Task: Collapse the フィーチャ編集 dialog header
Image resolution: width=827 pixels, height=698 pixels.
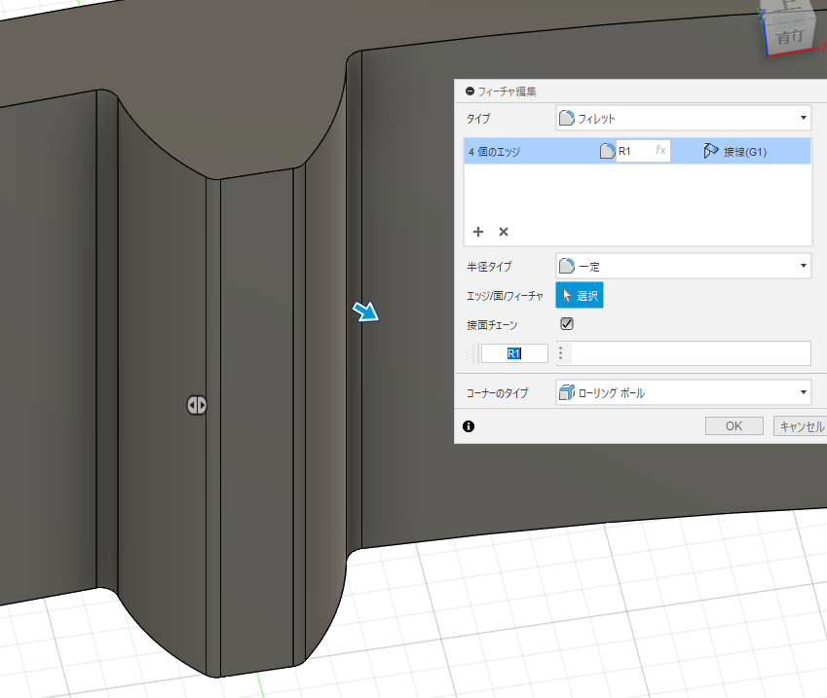Action: [x=470, y=92]
